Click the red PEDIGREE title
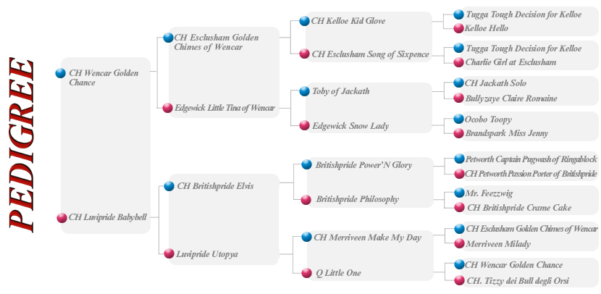 coord(22,145)
